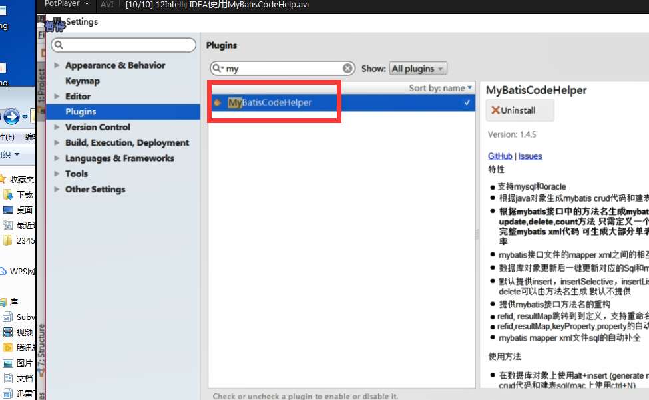Image resolution: width=649 pixels, height=400 pixels.
Task: Focus the settings search box
Action: [123, 45]
